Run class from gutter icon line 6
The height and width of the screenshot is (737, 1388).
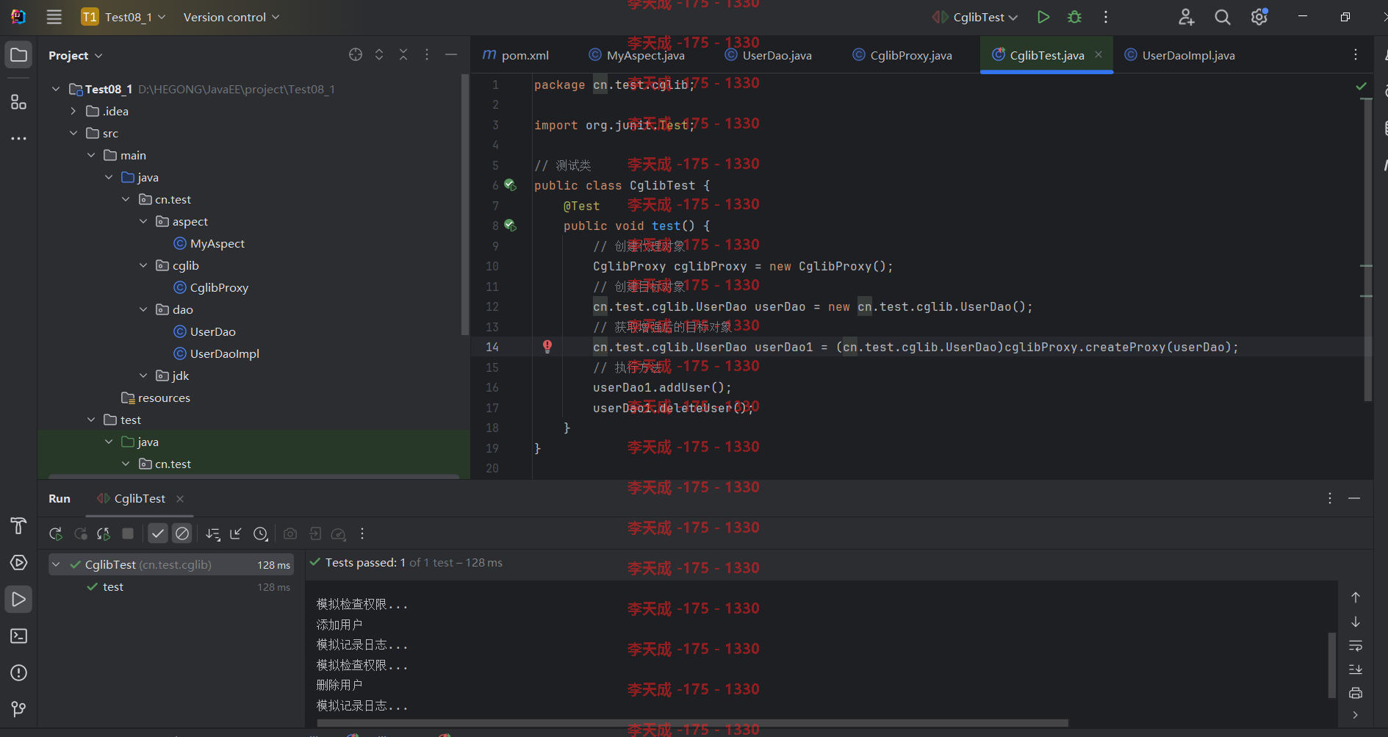click(510, 185)
